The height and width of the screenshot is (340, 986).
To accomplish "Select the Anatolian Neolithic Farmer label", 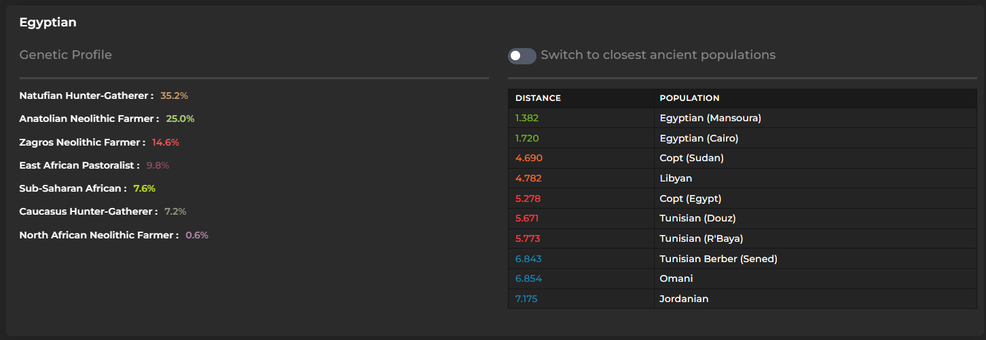I will point(90,119).
